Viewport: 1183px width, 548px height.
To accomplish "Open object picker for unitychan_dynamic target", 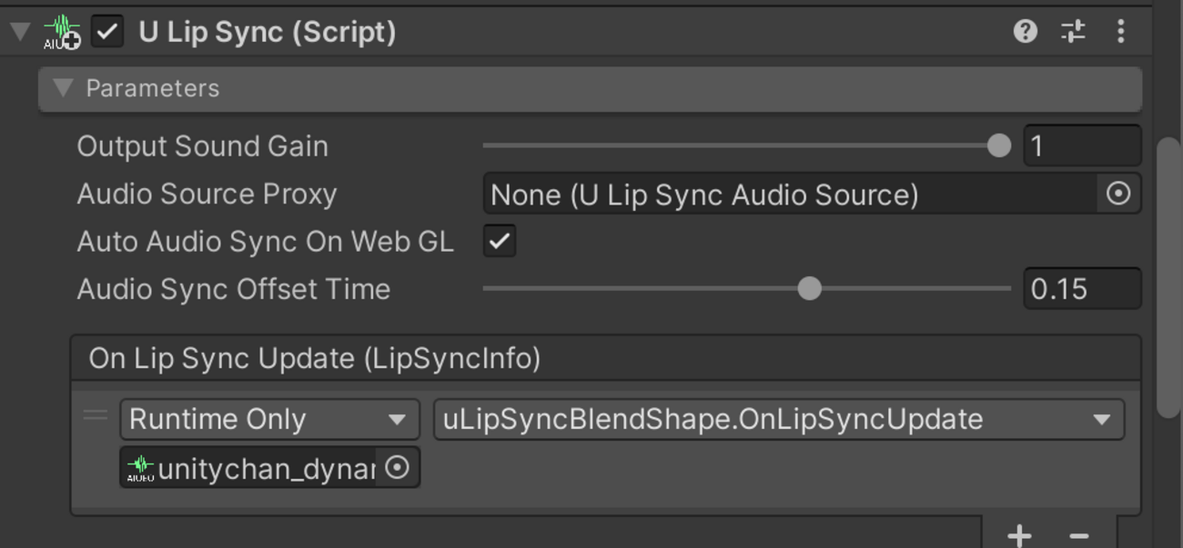I will point(397,467).
